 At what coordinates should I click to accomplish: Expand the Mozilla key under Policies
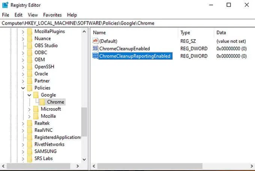point(29,116)
